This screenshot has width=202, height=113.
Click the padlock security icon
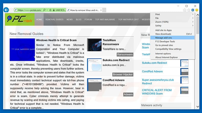[x=54, y=10]
